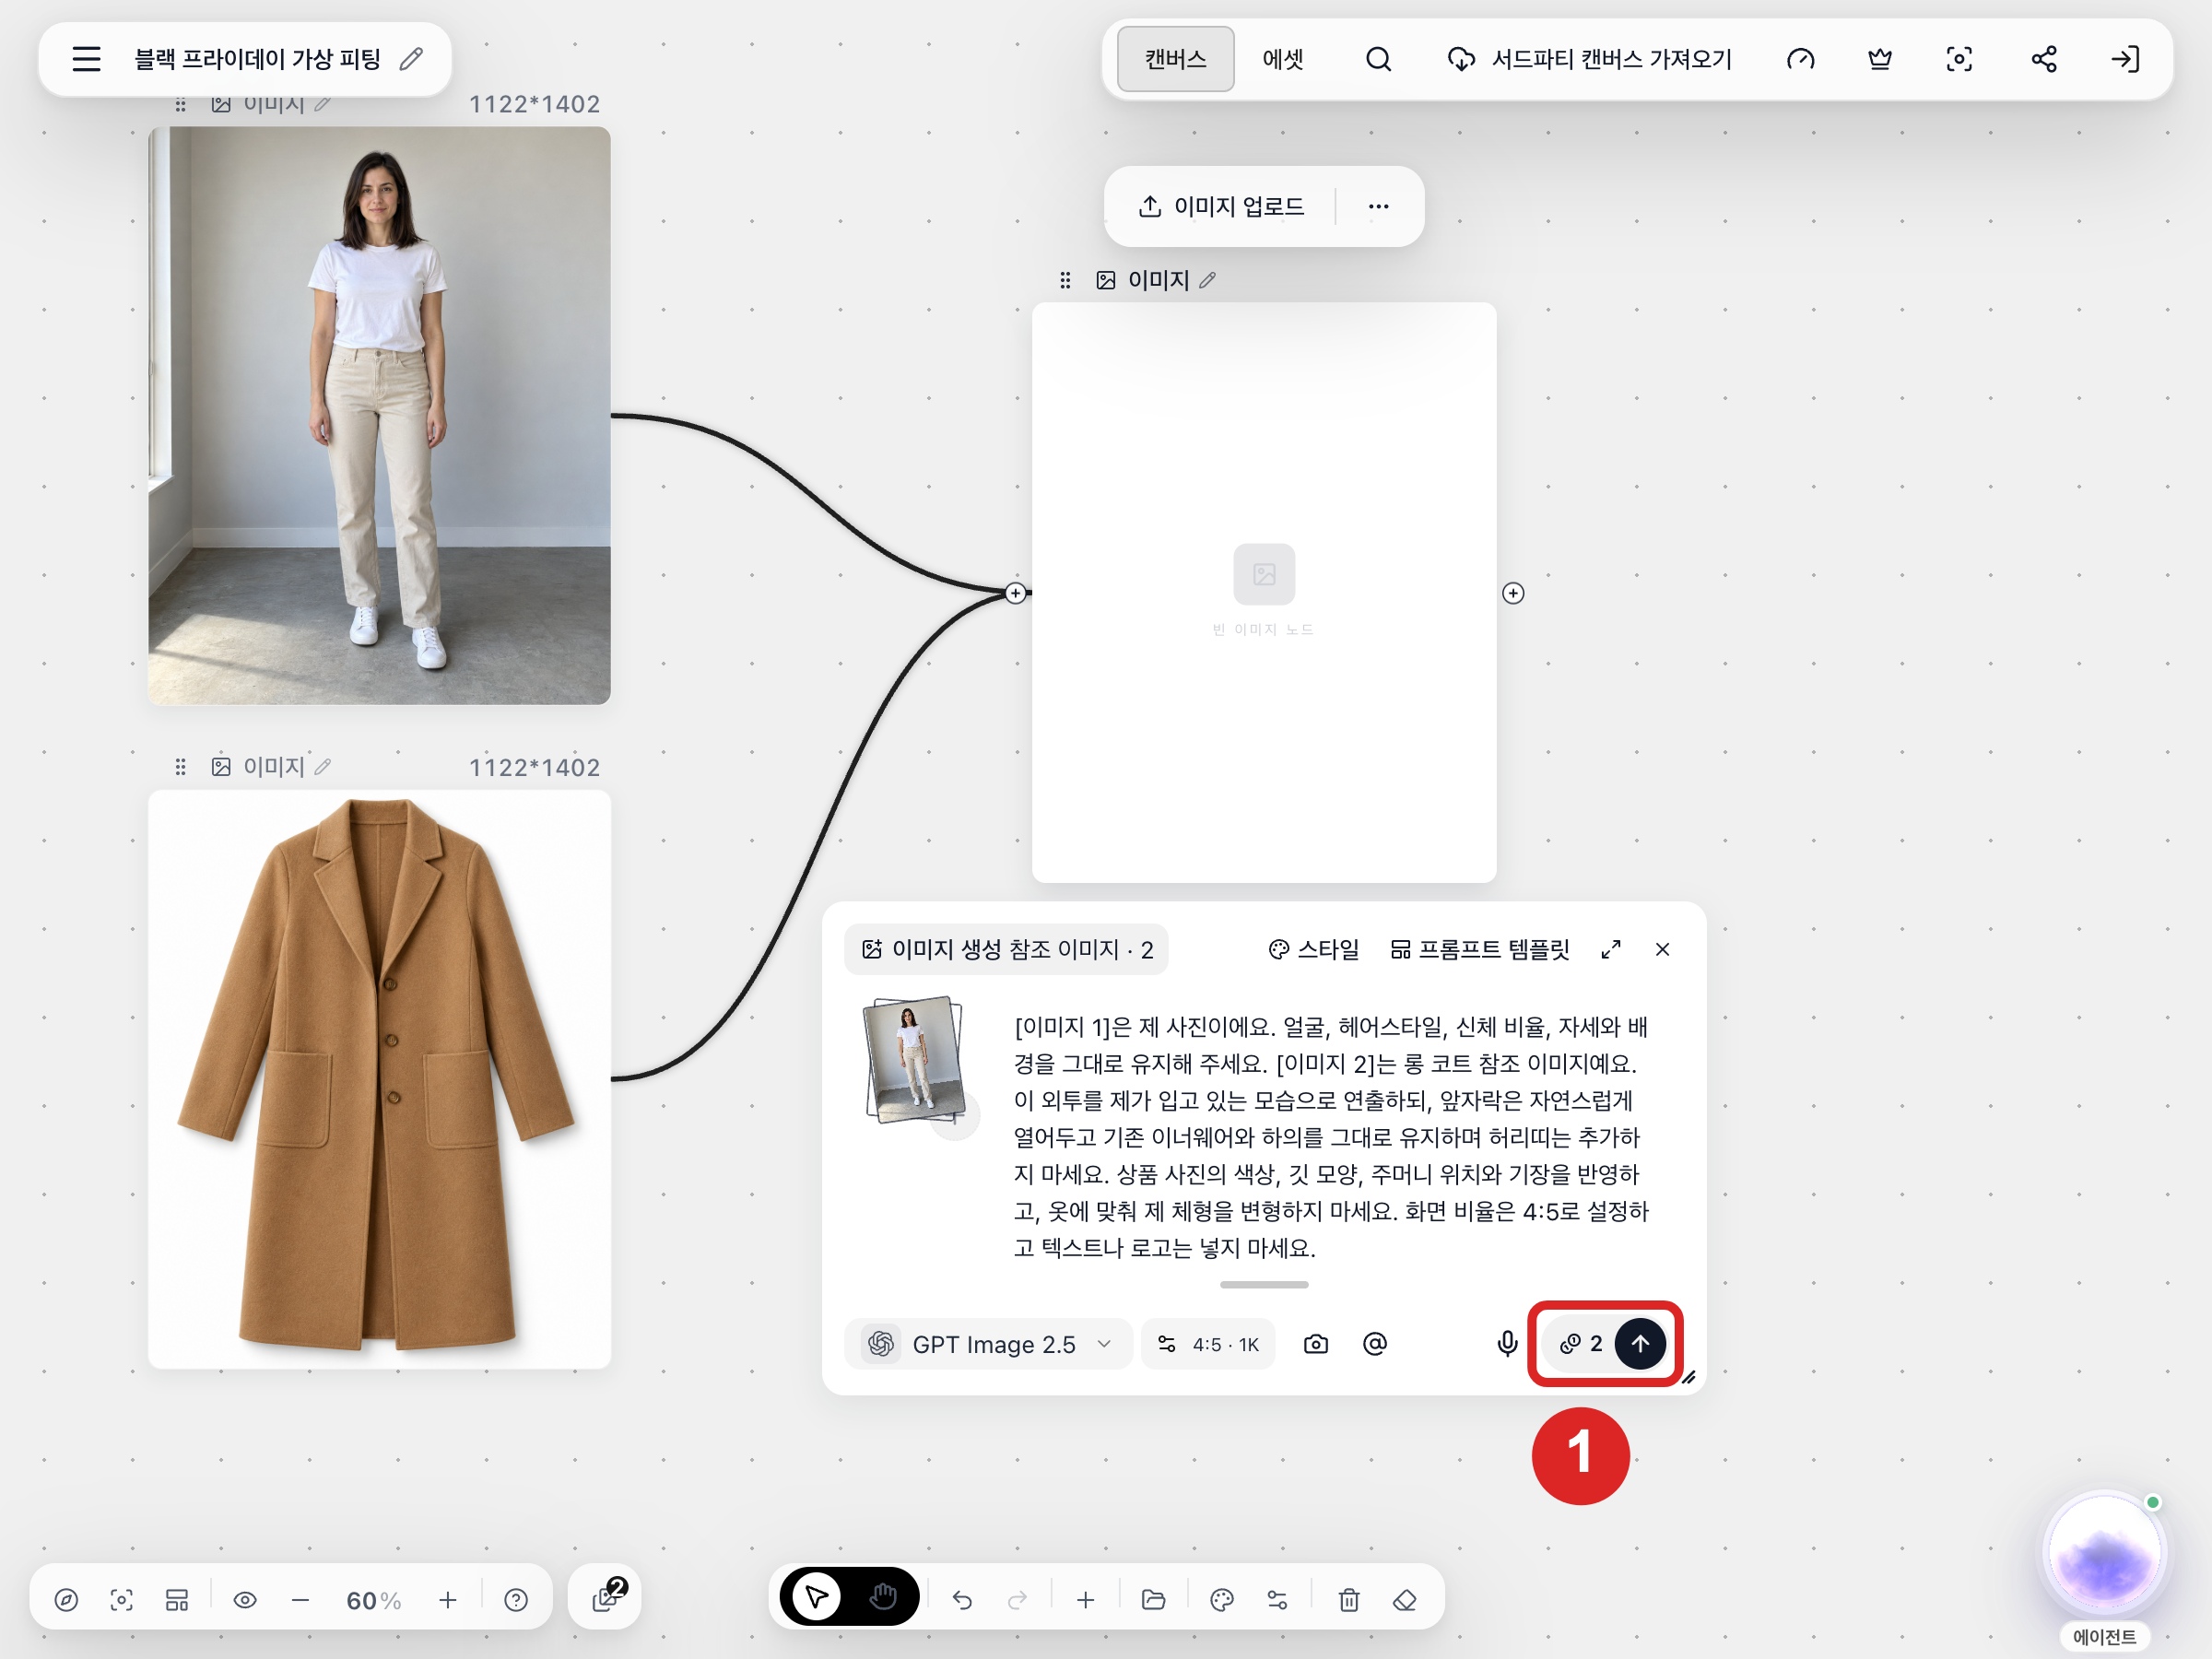Click the reference image thumbnail in prompt

click(915, 1060)
